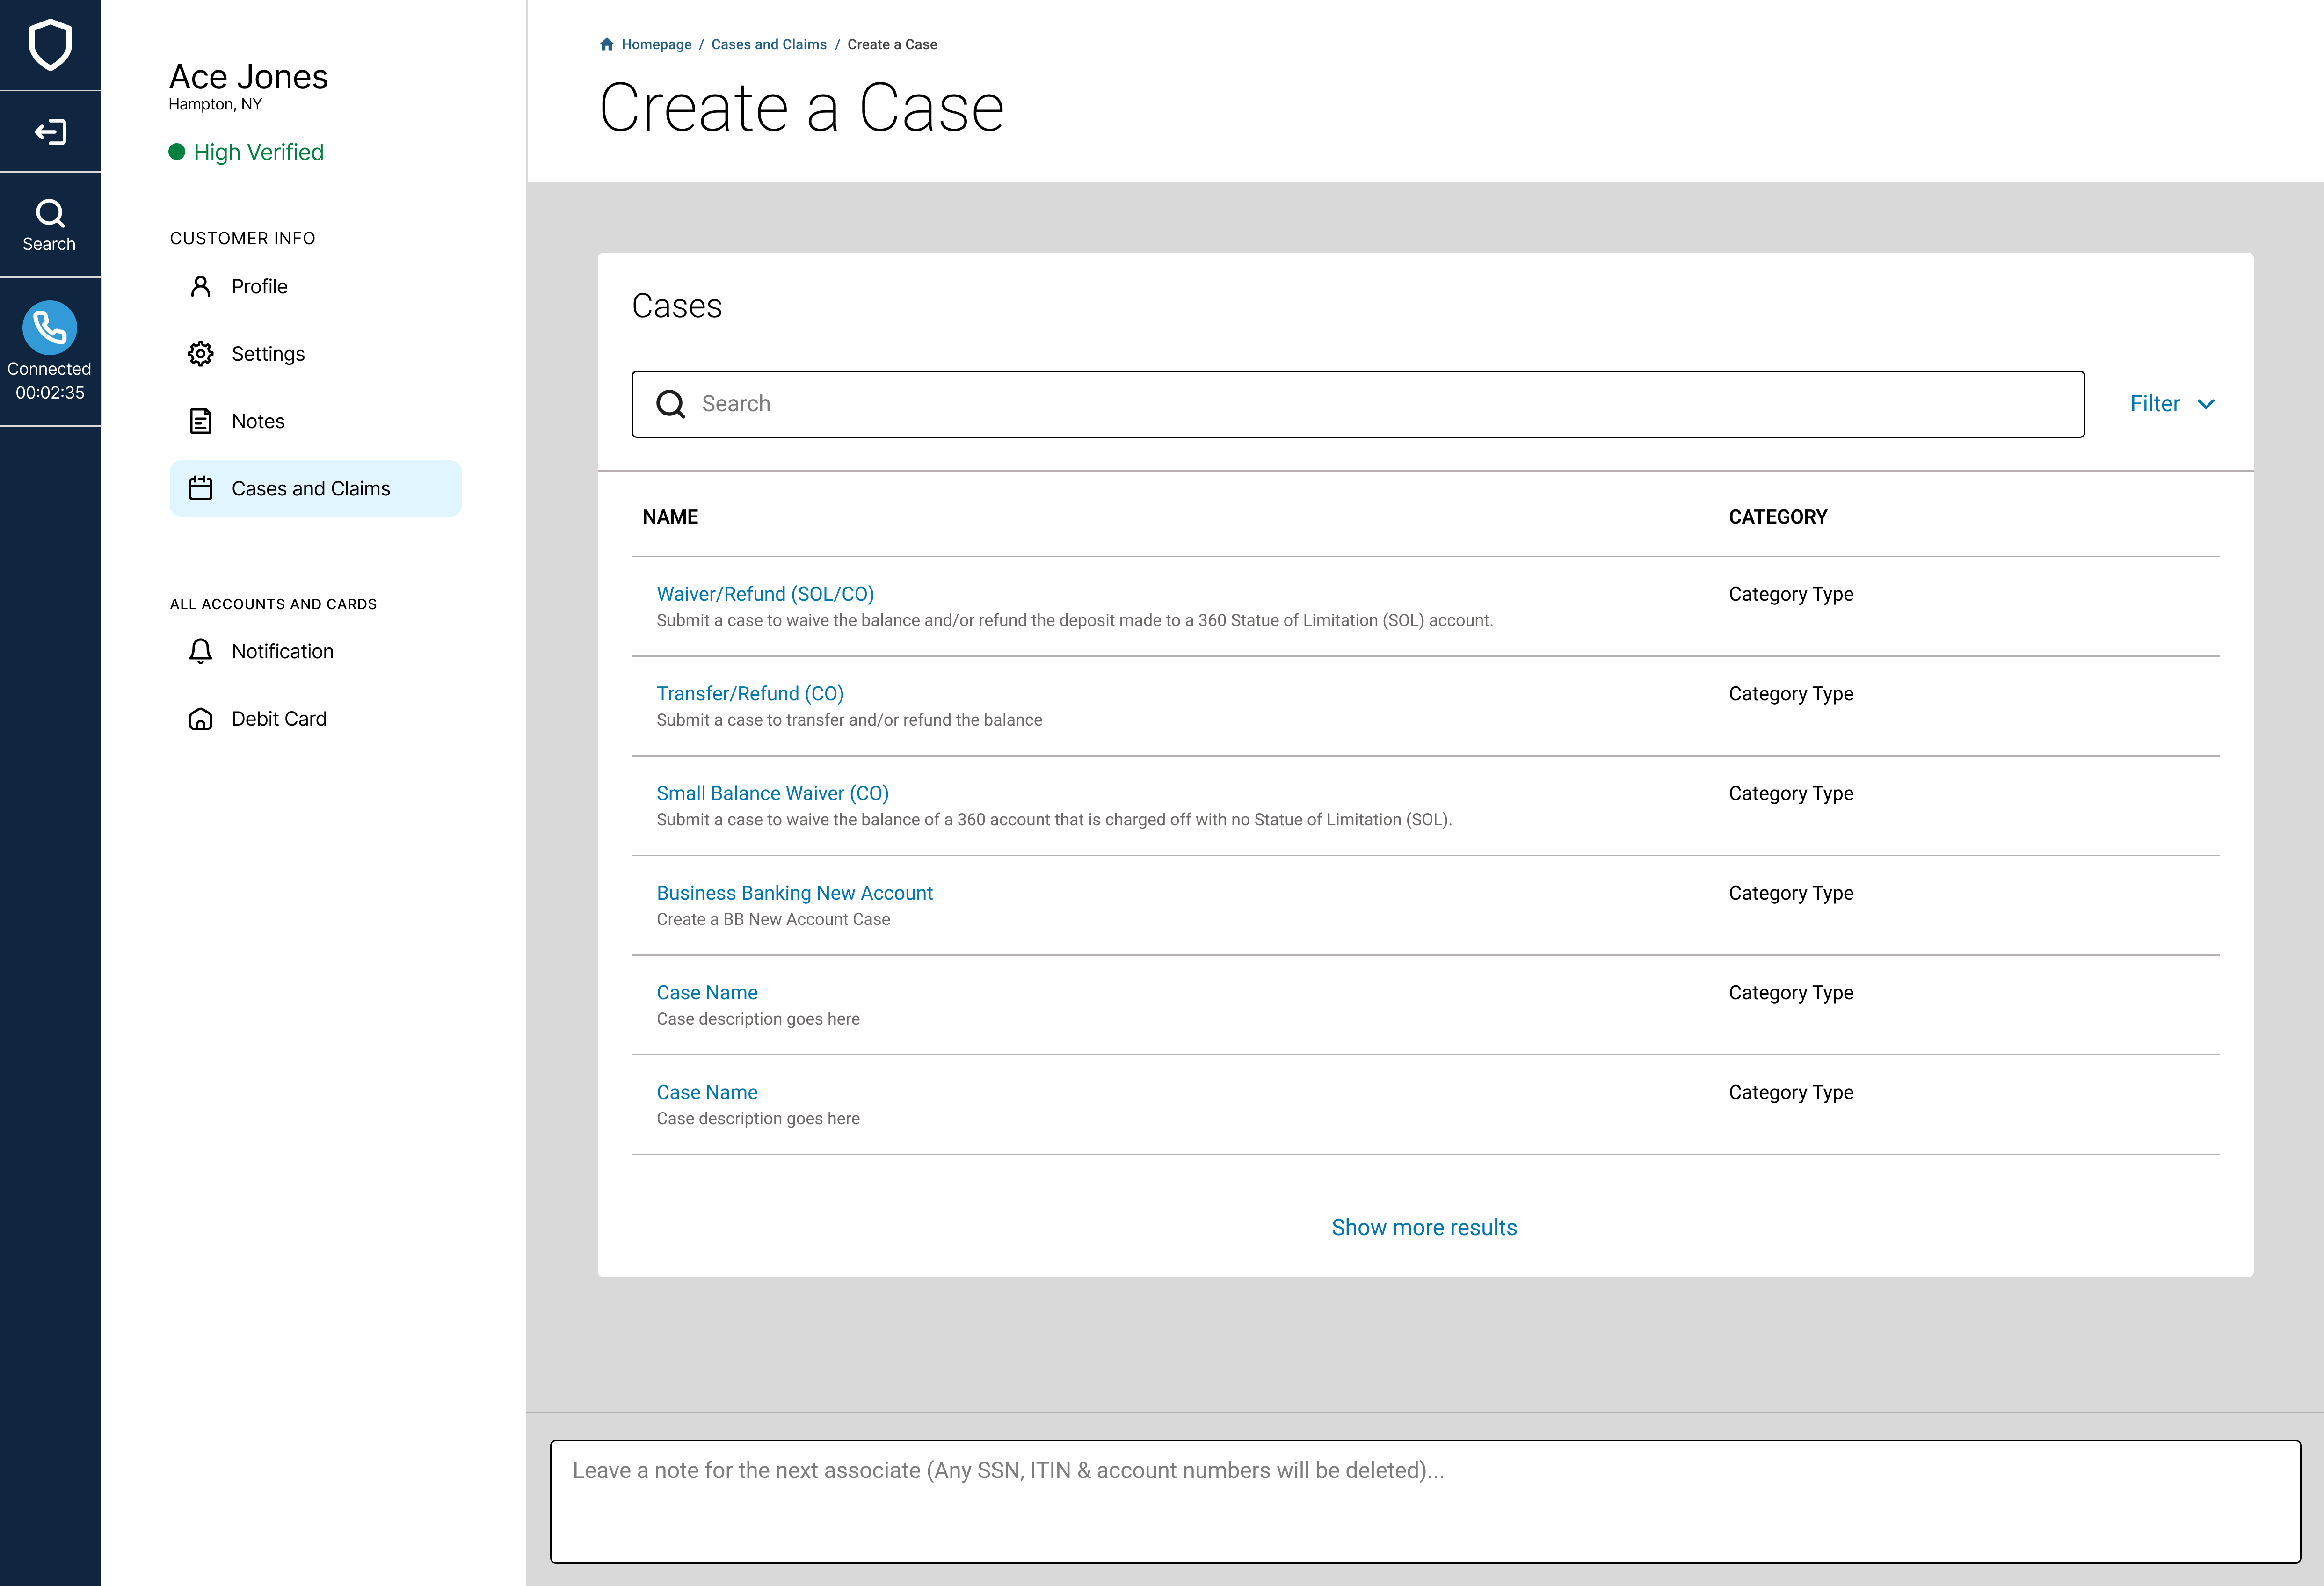Click the exit/logout arrow icon

pos(50,132)
